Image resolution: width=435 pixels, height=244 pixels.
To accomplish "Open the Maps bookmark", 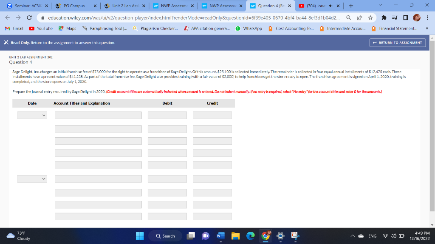I will (68, 28).
